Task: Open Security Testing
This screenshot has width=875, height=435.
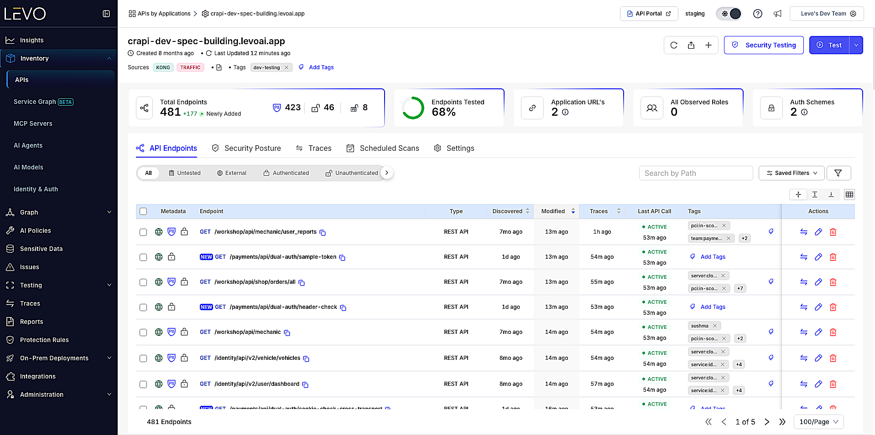Action: point(764,45)
